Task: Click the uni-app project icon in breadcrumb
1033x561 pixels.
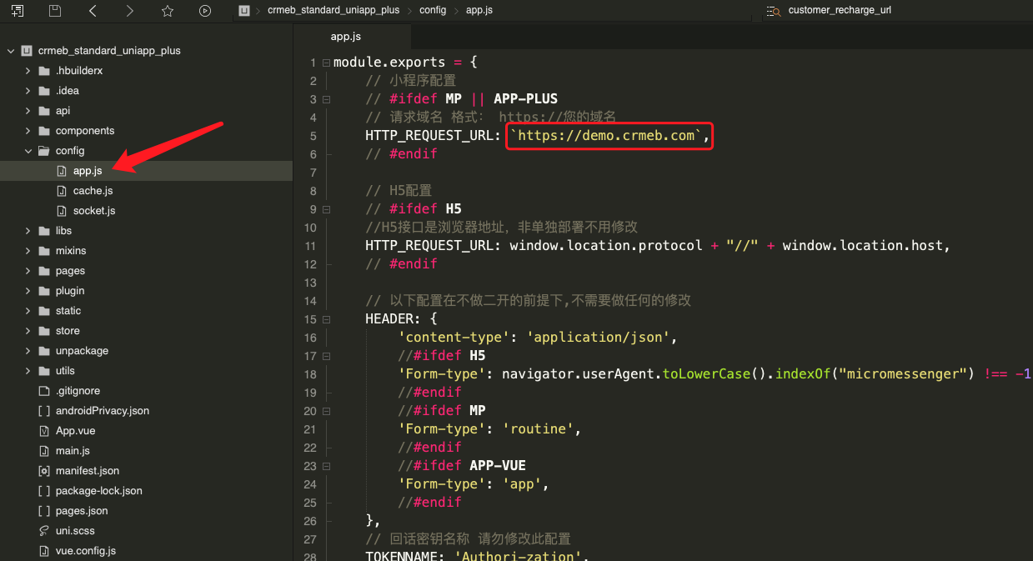Action: (x=244, y=10)
